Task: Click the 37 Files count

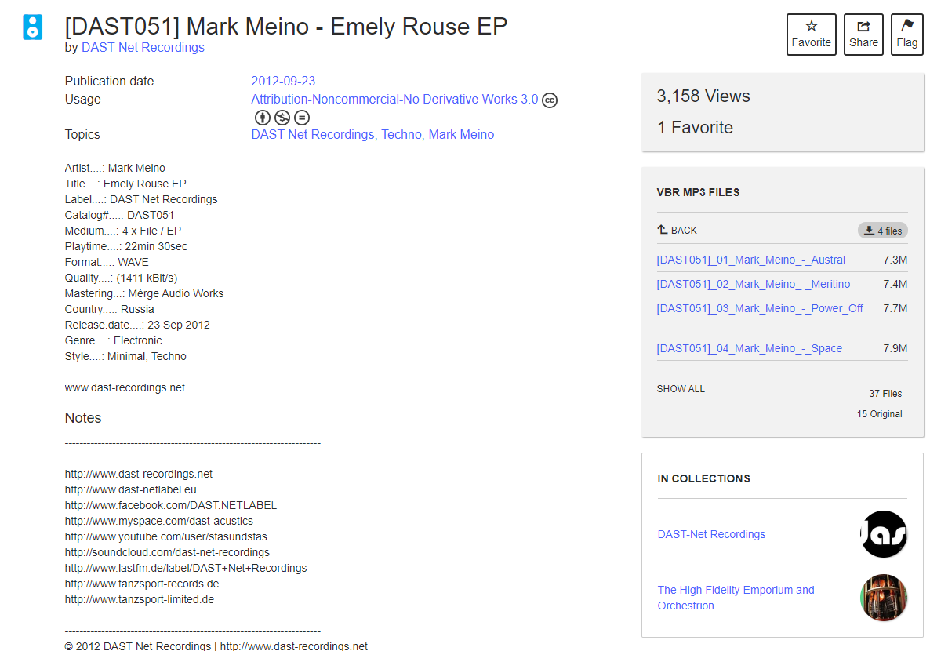Action: tap(885, 394)
